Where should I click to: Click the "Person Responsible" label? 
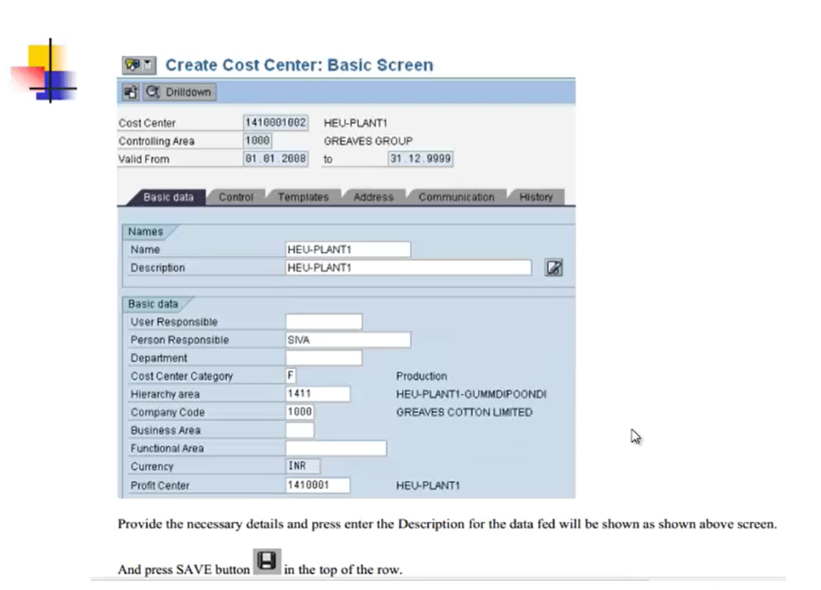[x=180, y=340]
